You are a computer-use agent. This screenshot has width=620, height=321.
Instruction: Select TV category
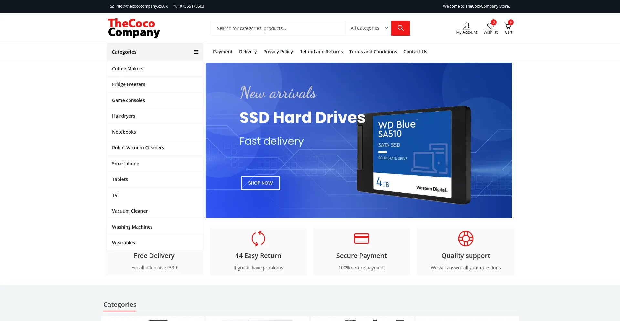pyautogui.click(x=155, y=195)
